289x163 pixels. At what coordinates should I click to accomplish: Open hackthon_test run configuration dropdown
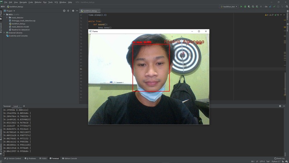tap(229, 6)
